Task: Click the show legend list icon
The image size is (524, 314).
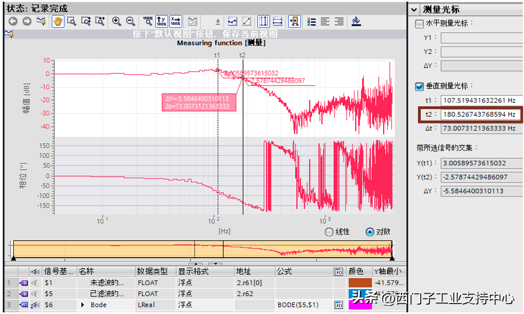Action: (311, 21)
